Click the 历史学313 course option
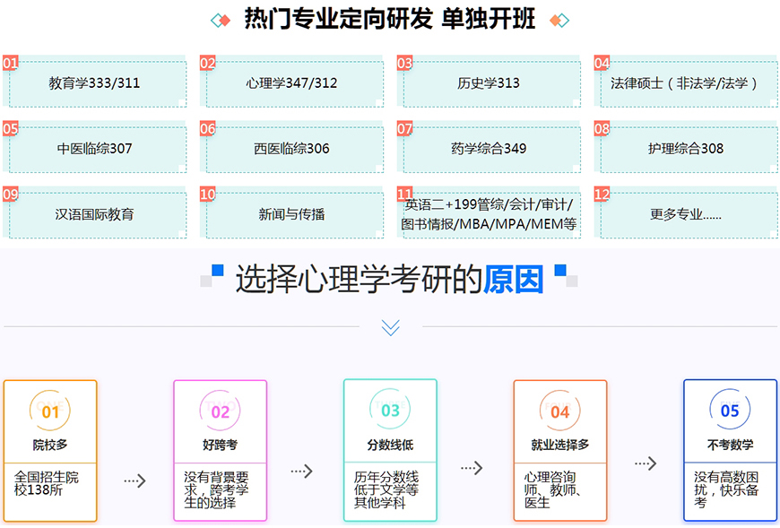This screenshot has height=528, width=780. (x=490, y=82)
